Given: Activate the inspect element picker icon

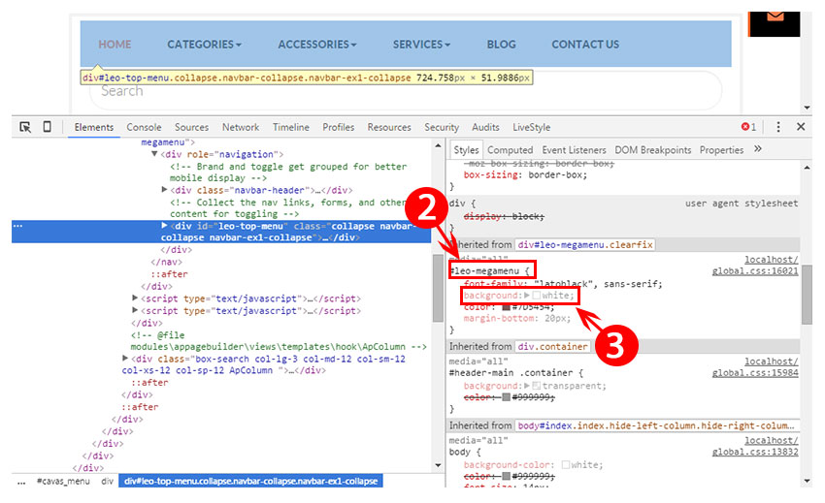Looking at the screenshot, I should pos(25,127).
